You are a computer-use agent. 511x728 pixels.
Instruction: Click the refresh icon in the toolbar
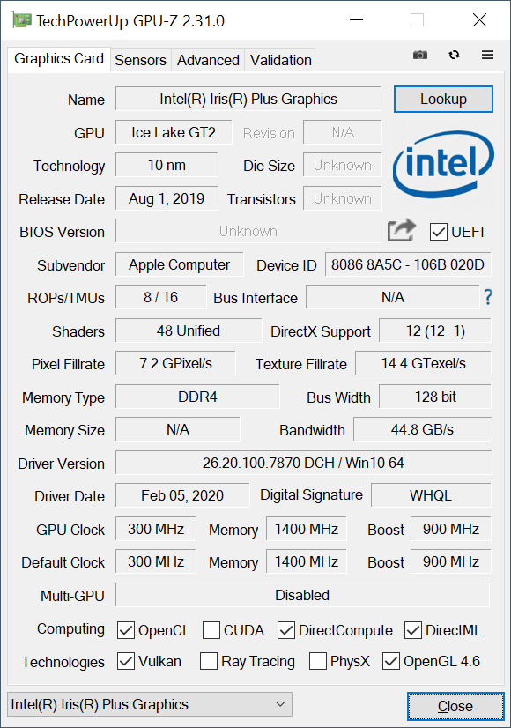click(x=454, y=55)
